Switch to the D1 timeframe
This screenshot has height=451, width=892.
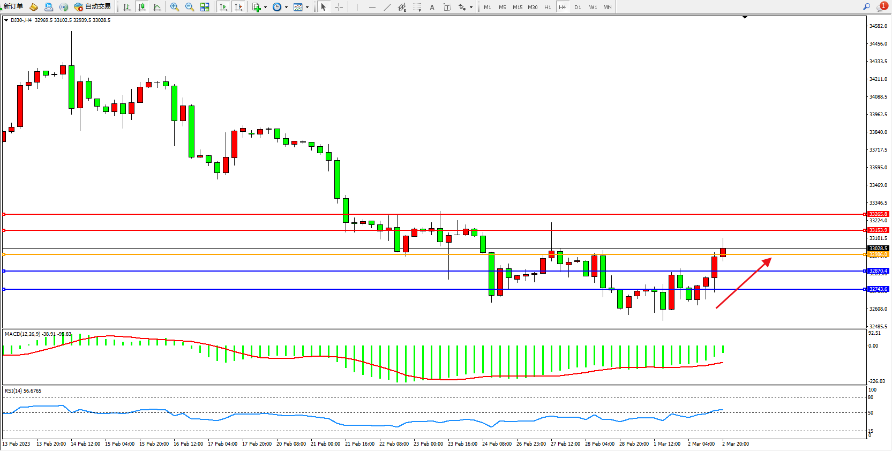click(578, 7)
